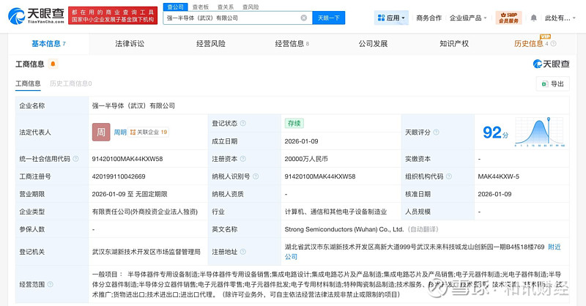Click the help icon next to 登记状态
Image resolution: width=586 pixels, height=306 pixels.
(x=243, y=124)
